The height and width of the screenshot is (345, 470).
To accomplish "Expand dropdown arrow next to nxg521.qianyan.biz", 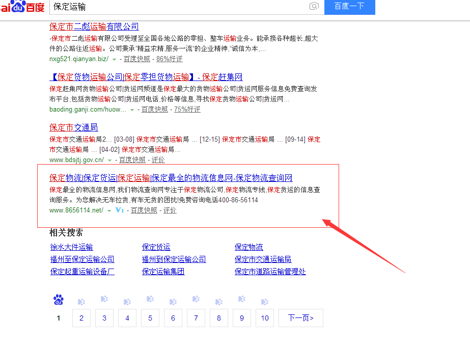I will pos(114,60).
